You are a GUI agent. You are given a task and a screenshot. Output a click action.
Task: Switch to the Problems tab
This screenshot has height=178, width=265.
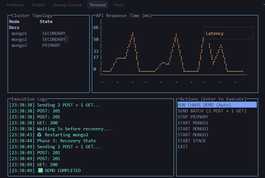pyautogui.click(x=15, y=5)
